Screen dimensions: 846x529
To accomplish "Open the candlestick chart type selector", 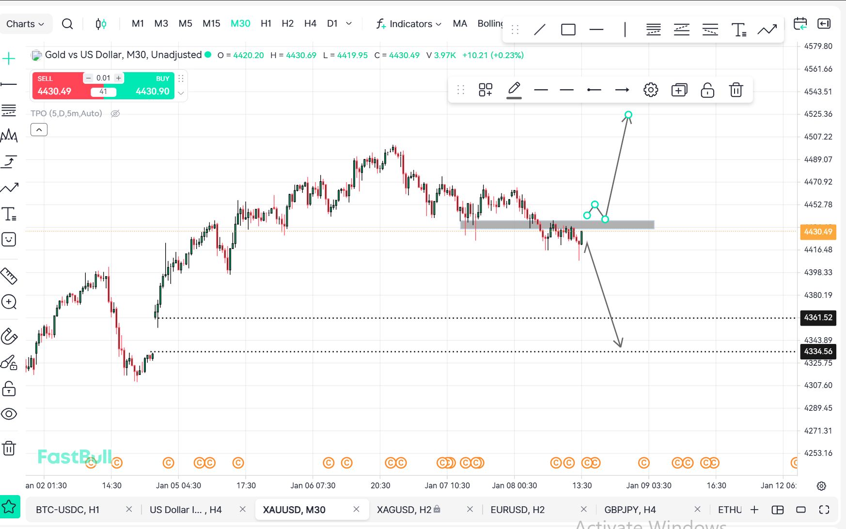I will 101,24.
